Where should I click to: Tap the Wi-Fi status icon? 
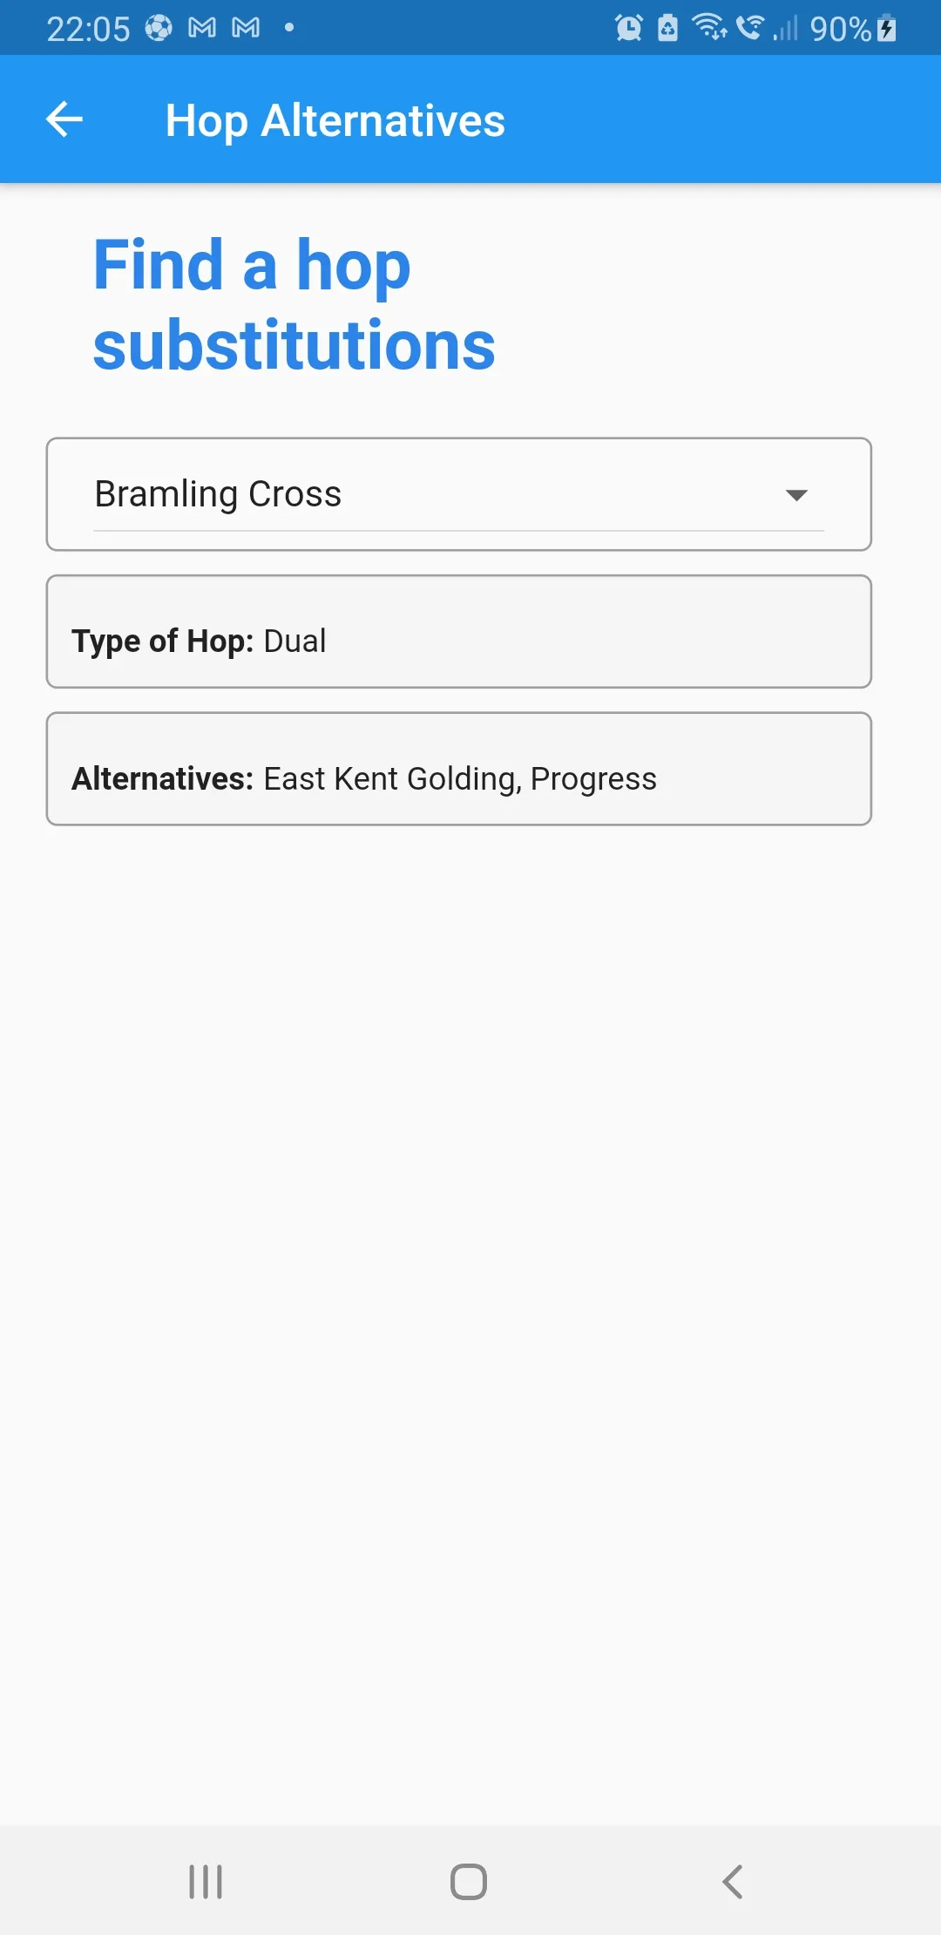pyautogui.click(x=710, y=27)
